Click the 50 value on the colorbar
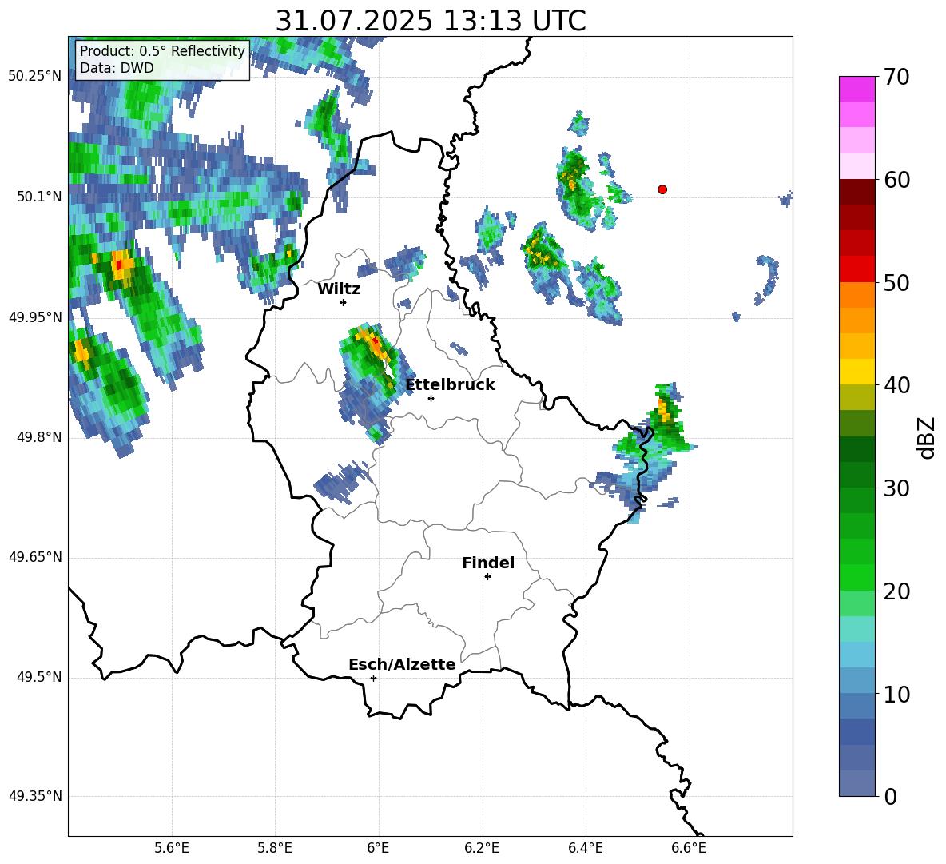The height and width of the screenshot is (864, 946). 896,283
